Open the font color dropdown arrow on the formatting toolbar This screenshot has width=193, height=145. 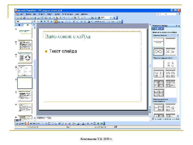[91, 21]
